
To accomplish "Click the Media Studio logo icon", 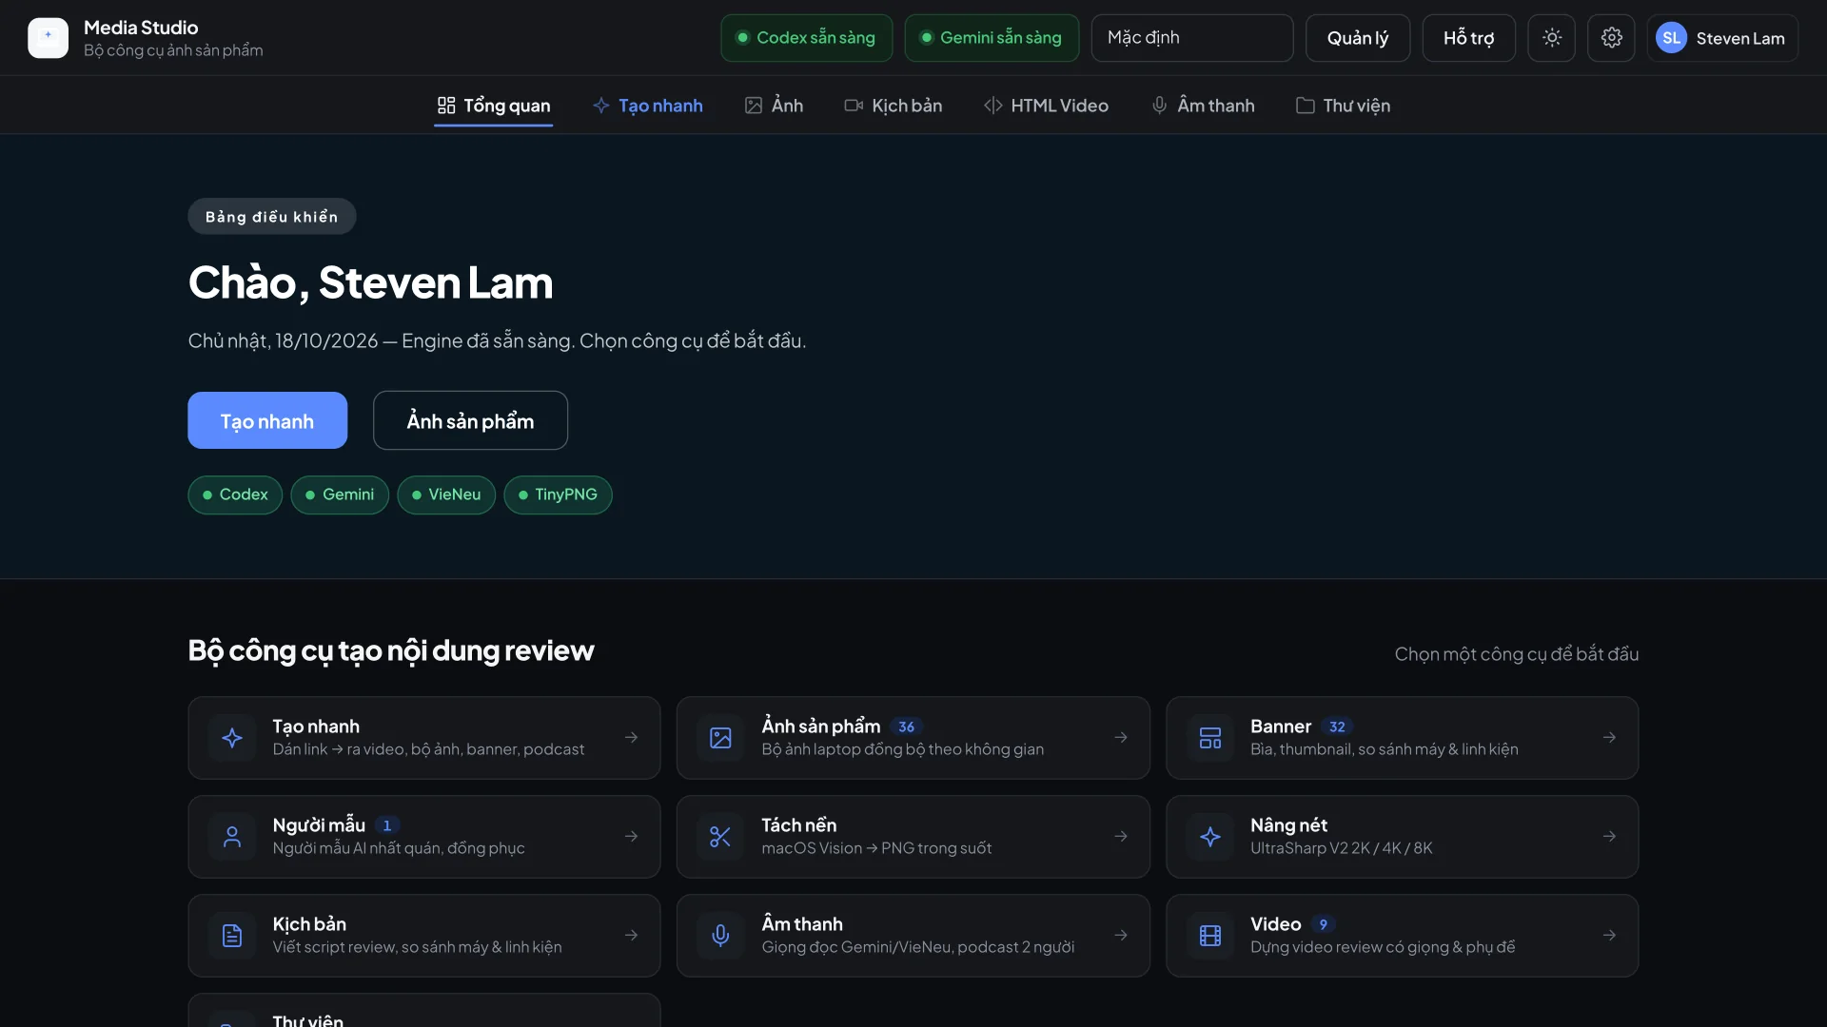I will pyautogui.click(x=48, y=38).
